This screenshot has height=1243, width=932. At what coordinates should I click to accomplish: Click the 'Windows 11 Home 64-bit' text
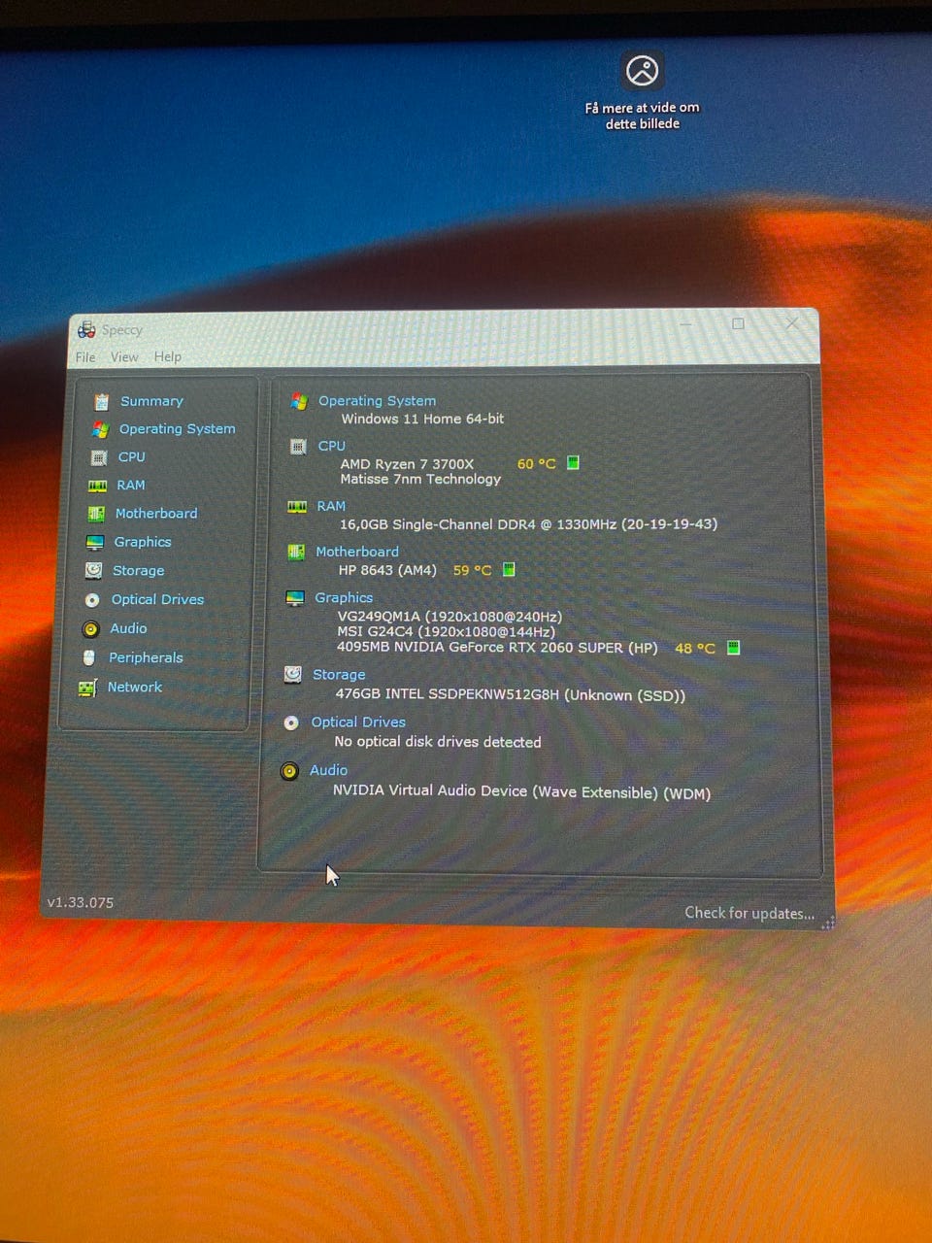[422, 420]
